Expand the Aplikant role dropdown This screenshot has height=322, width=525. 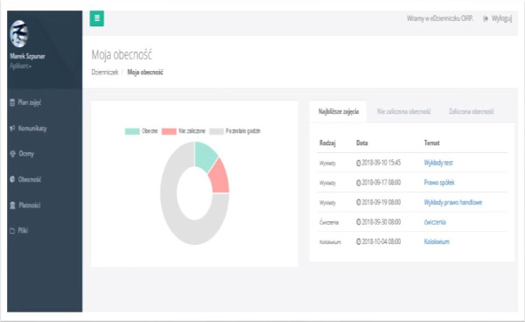(21, 66)
